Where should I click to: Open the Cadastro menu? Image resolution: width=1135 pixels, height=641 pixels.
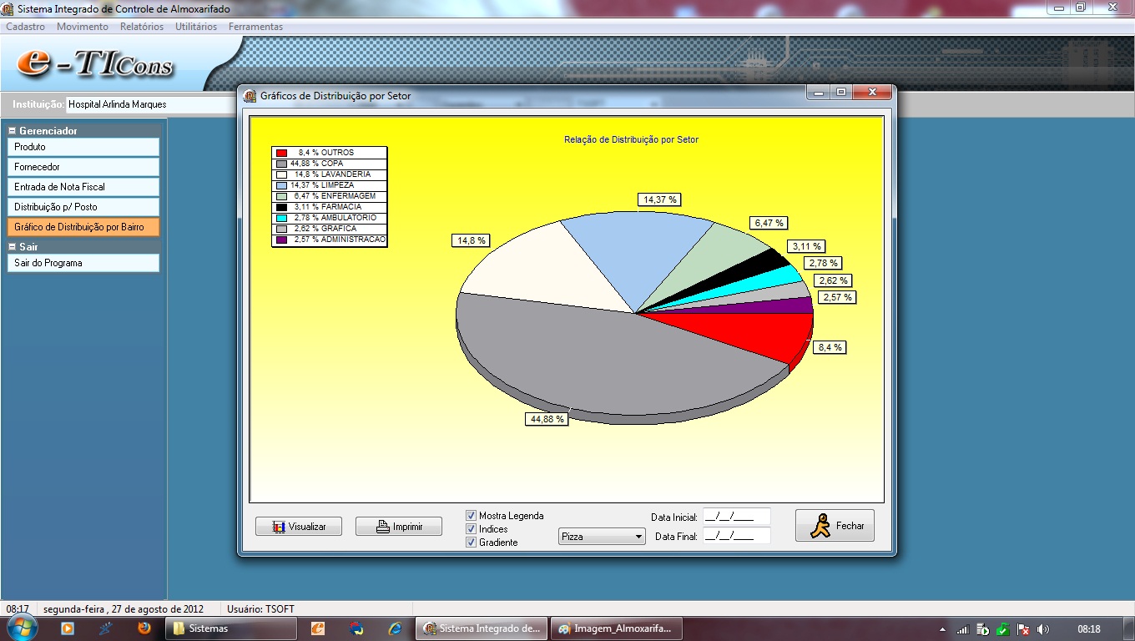pos(26,27)
